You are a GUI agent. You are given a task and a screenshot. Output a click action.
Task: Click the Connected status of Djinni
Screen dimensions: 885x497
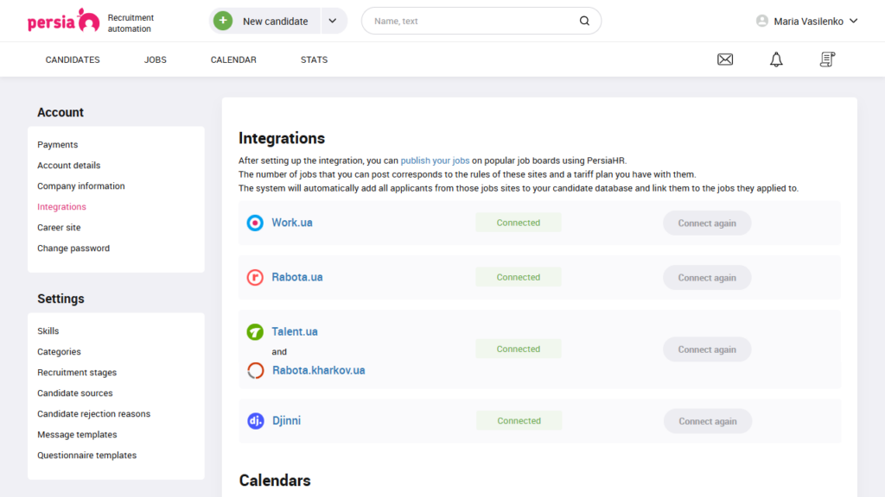[x=519, y=421]
